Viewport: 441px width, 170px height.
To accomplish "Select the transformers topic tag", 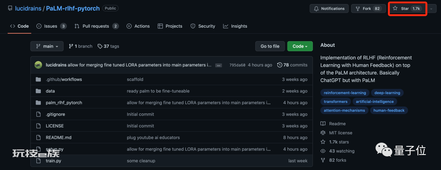I will coord(336,101).
